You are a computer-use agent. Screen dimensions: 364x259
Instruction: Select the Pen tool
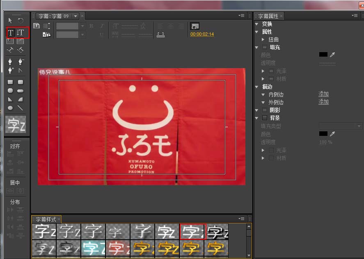click(9, 61)
